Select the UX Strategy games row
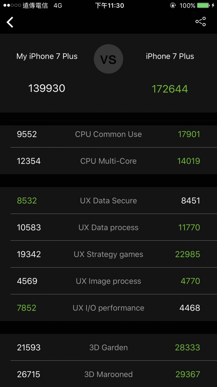Screen dimensions: 217x387 click(x=108, y=254)
